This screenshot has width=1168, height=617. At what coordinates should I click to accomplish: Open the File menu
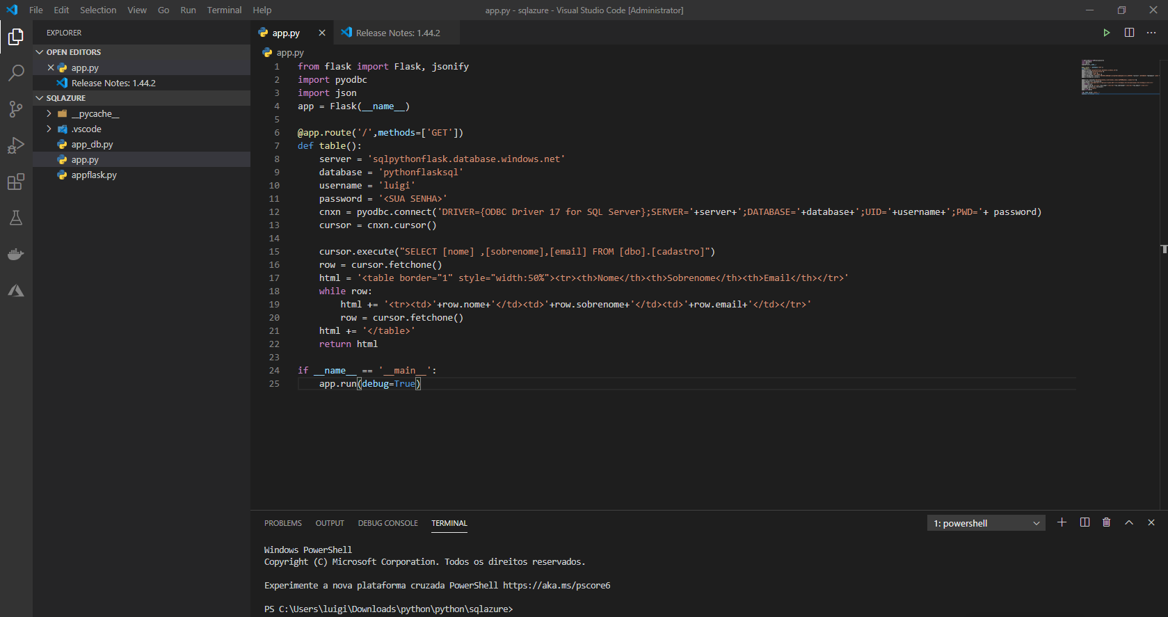(x=36, y=10)
